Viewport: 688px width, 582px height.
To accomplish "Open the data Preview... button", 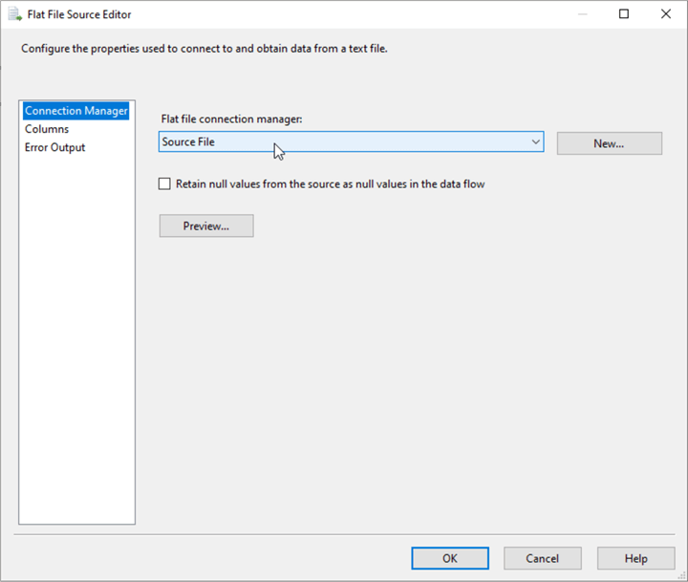I will tap(206, 226).
